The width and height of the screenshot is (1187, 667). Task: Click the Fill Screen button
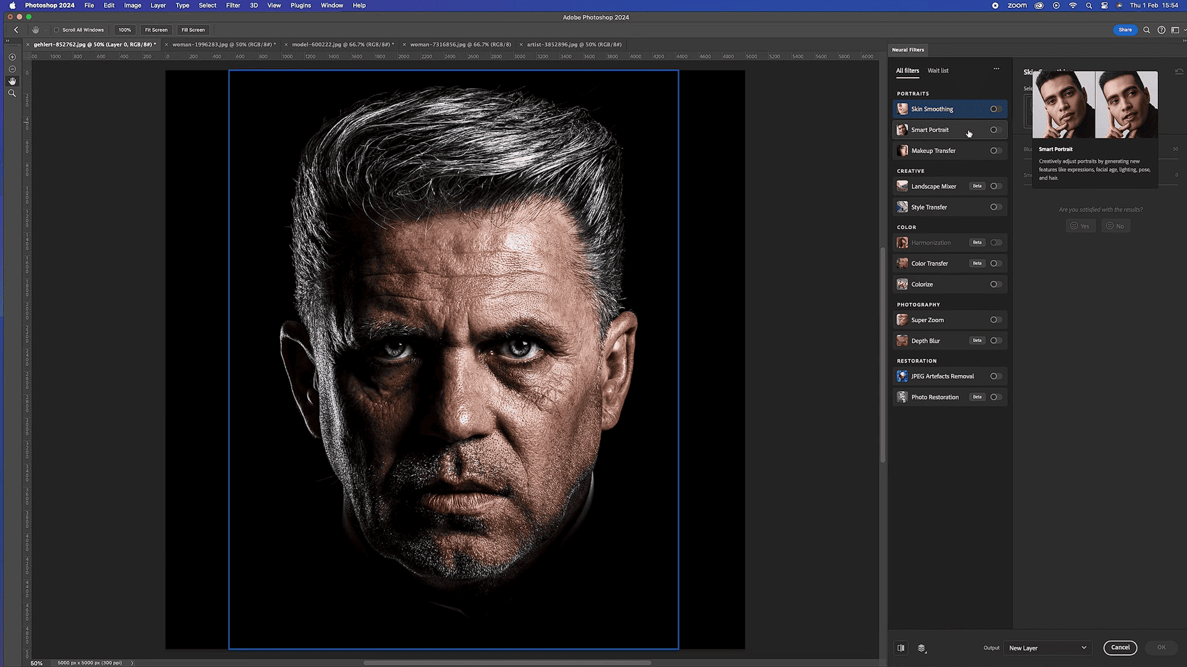pyautogui.click(x=193, y=30)
